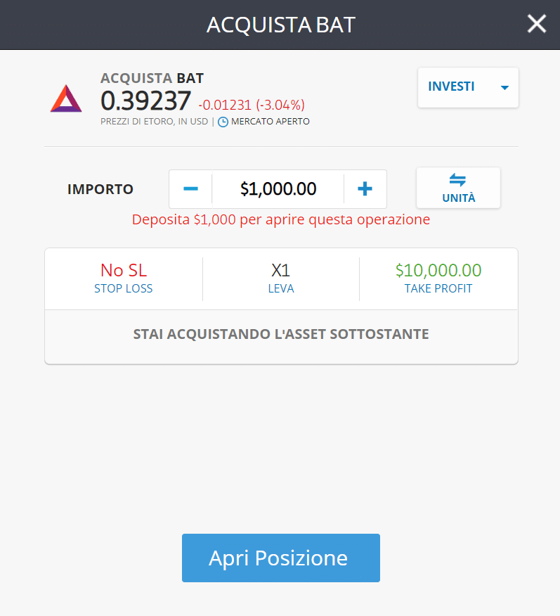This screenshot has width=560, height=616.
Task: Click the clock icon beside Mercato Aperto
Action: click(x=223, y=122)
